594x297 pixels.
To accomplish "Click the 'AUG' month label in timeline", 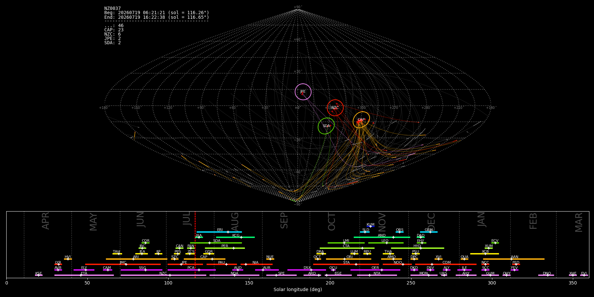I will (x=235, y=221).
